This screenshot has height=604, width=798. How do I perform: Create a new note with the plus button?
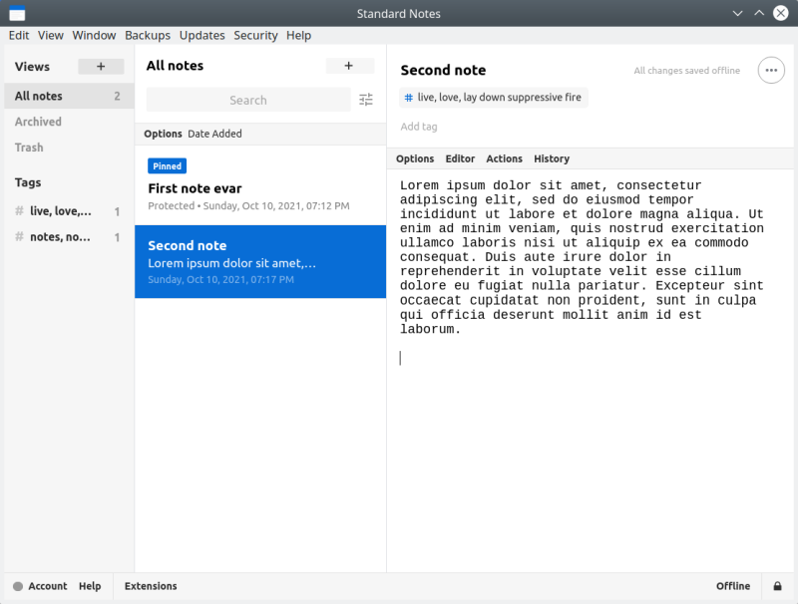pyautogui.click(x=350, y=66)
